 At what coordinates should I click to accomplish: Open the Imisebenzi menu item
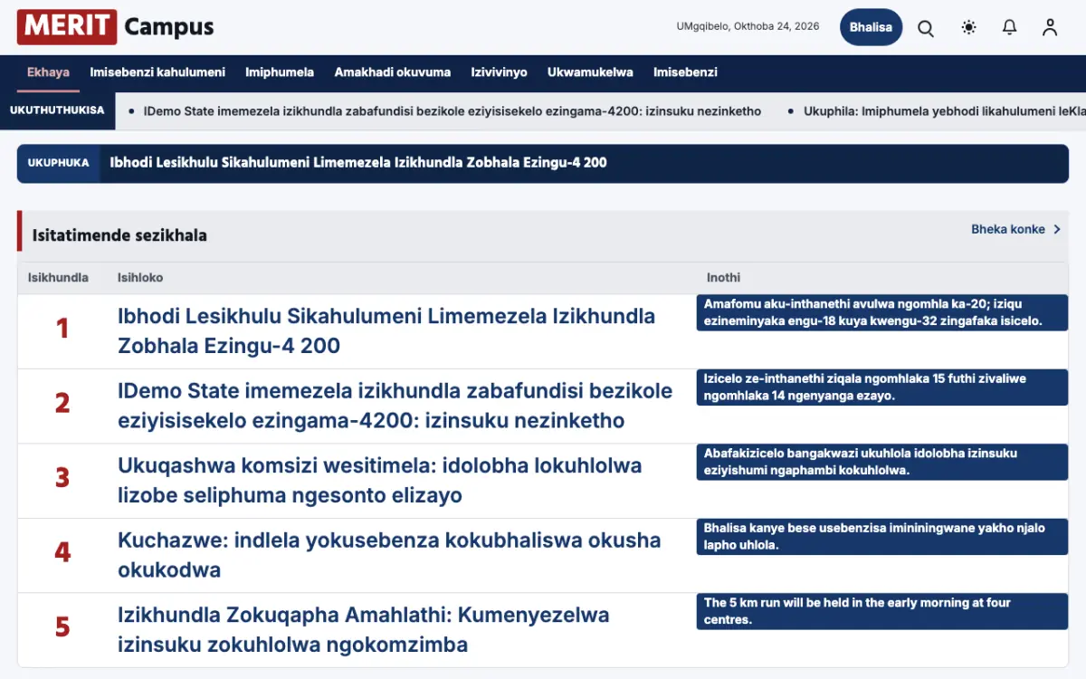coord(685,72)
